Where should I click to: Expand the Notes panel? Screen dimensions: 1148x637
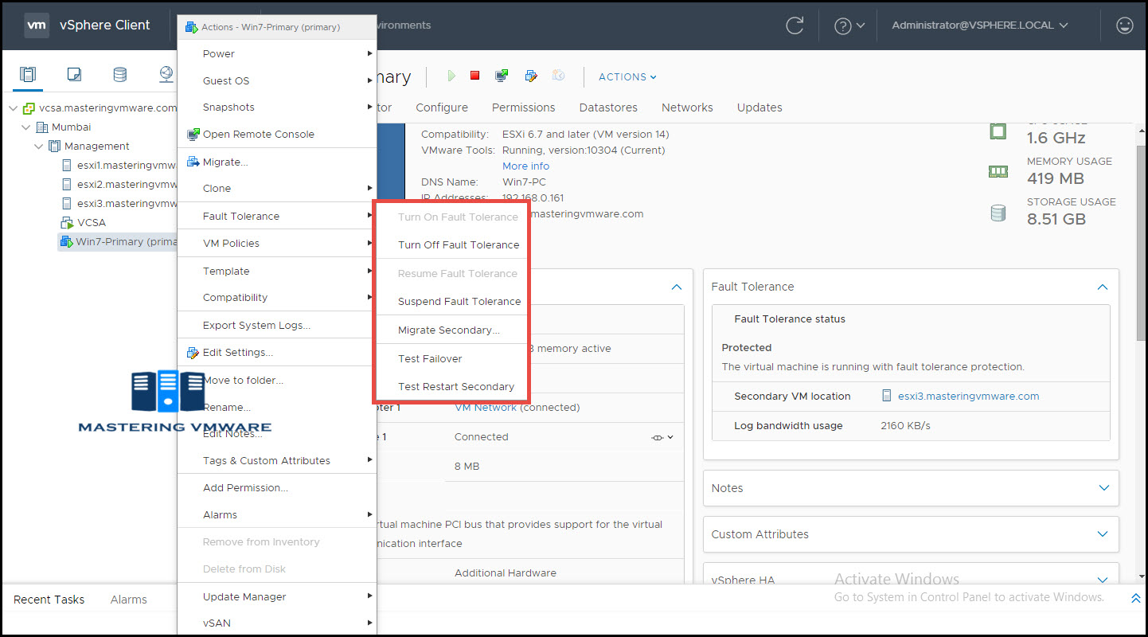(1103, 488)
